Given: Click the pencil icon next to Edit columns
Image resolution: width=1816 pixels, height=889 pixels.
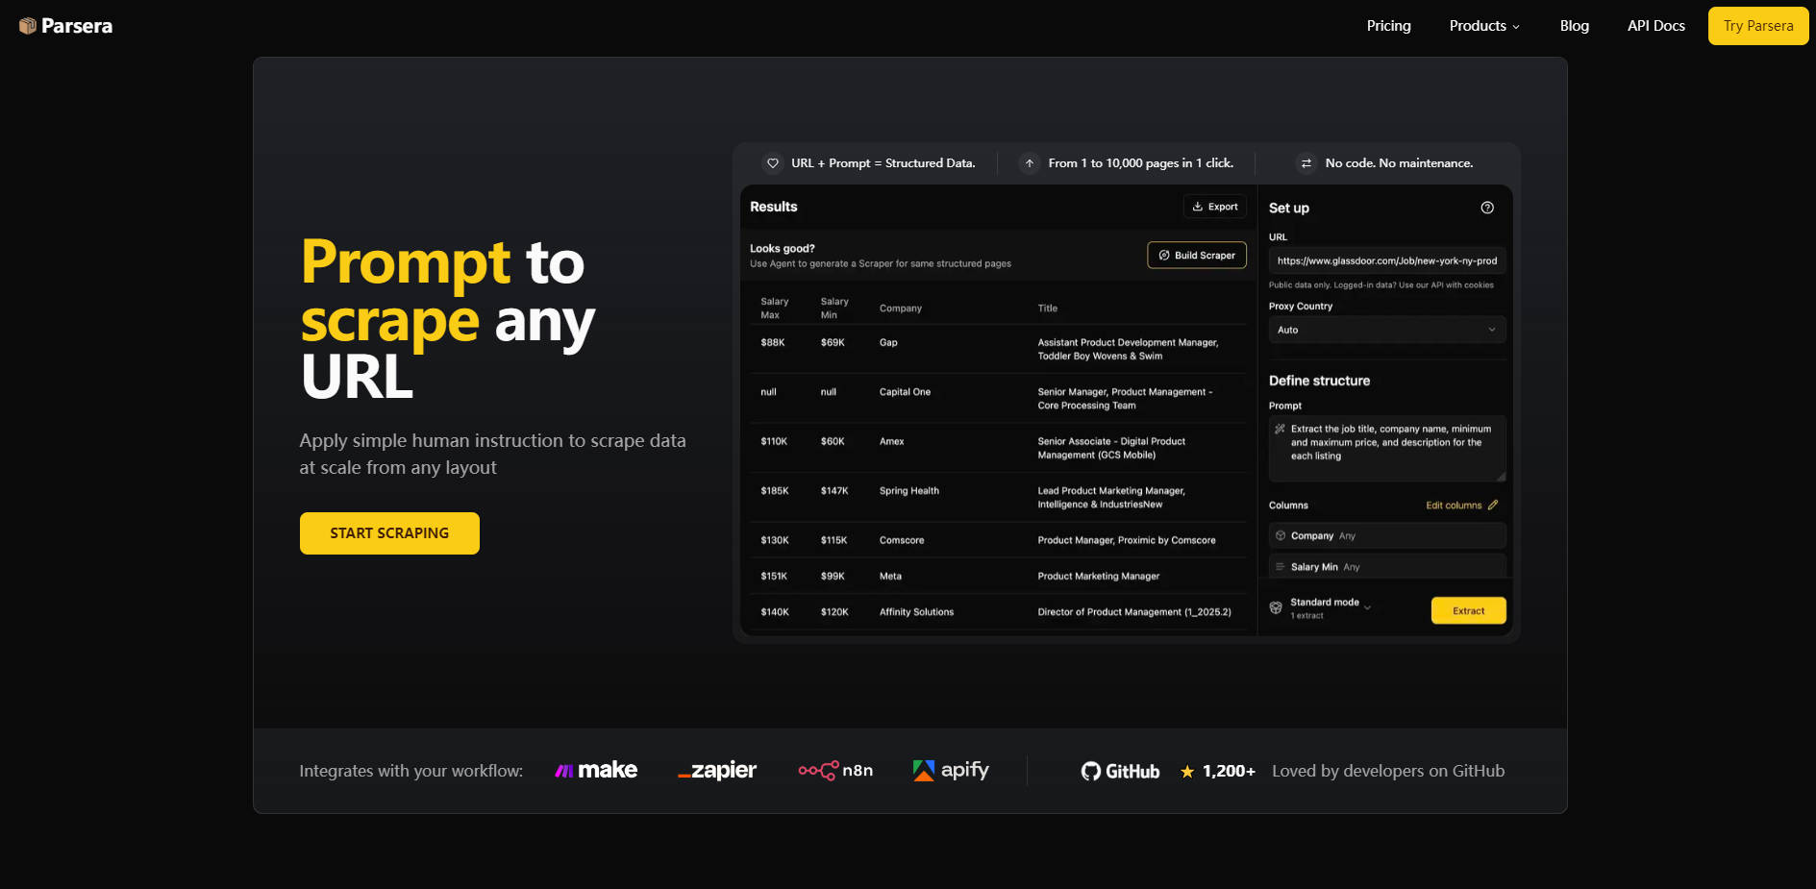Looking at the screenshot, I should (1493, 506).
